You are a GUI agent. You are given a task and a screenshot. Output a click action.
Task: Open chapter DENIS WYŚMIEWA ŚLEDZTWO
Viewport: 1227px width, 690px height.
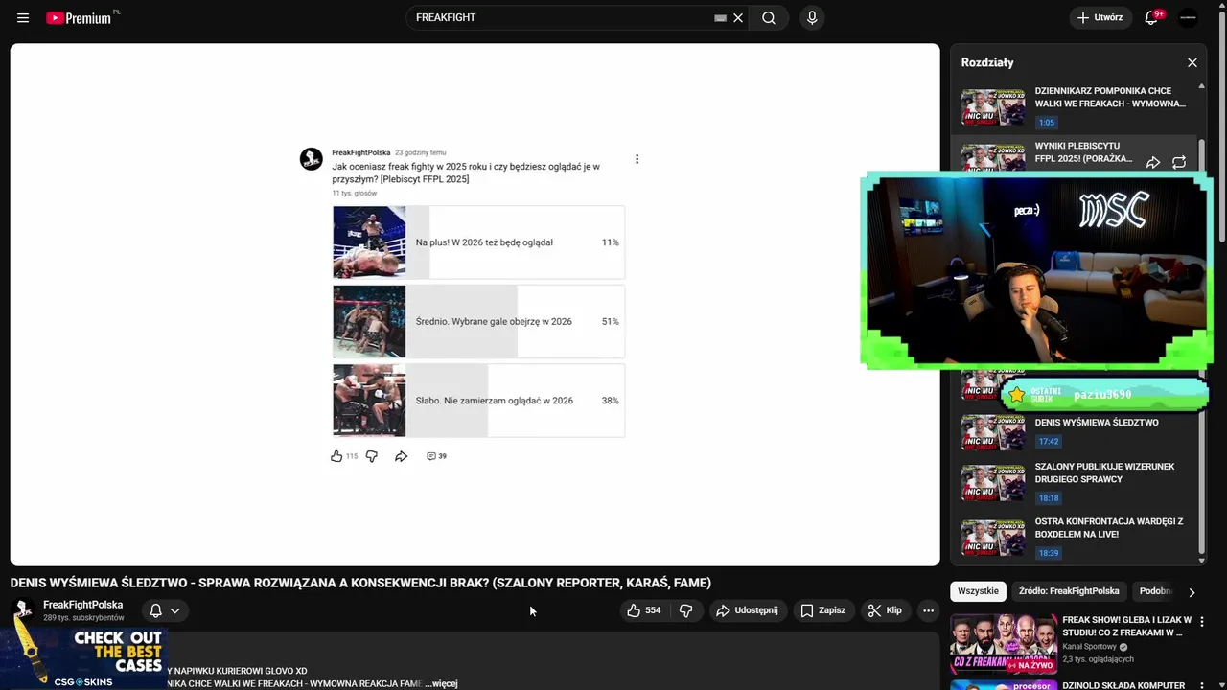click(1097, 423)
